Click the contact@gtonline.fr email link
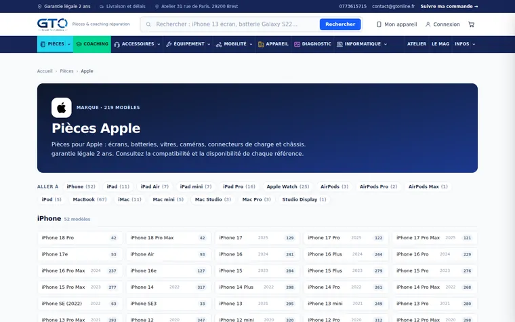515x322 pixels. (393, 6)
